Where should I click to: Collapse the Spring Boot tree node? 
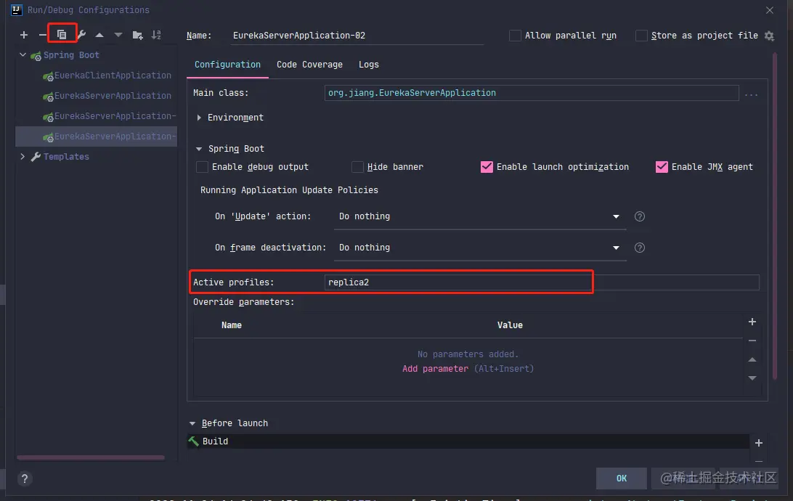(x=23, y=54)
